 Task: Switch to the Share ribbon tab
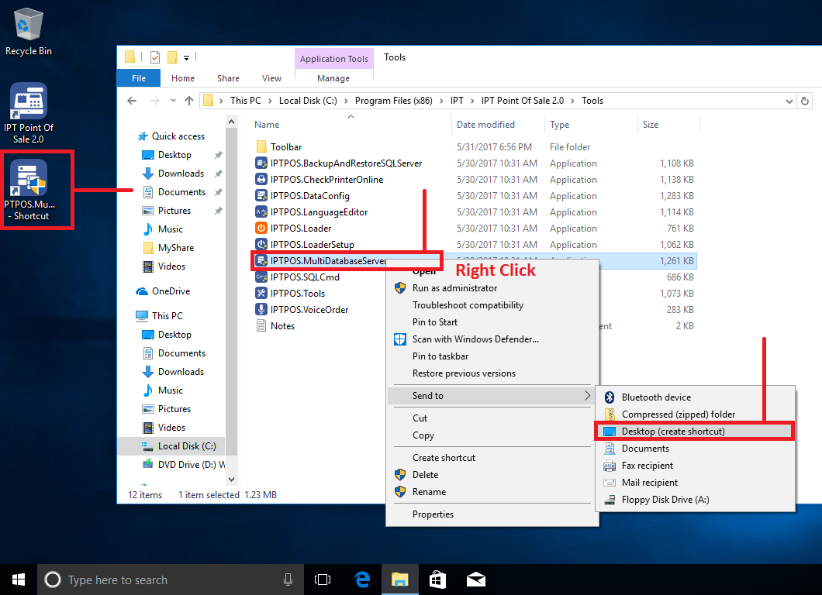[x=228, y=78]
